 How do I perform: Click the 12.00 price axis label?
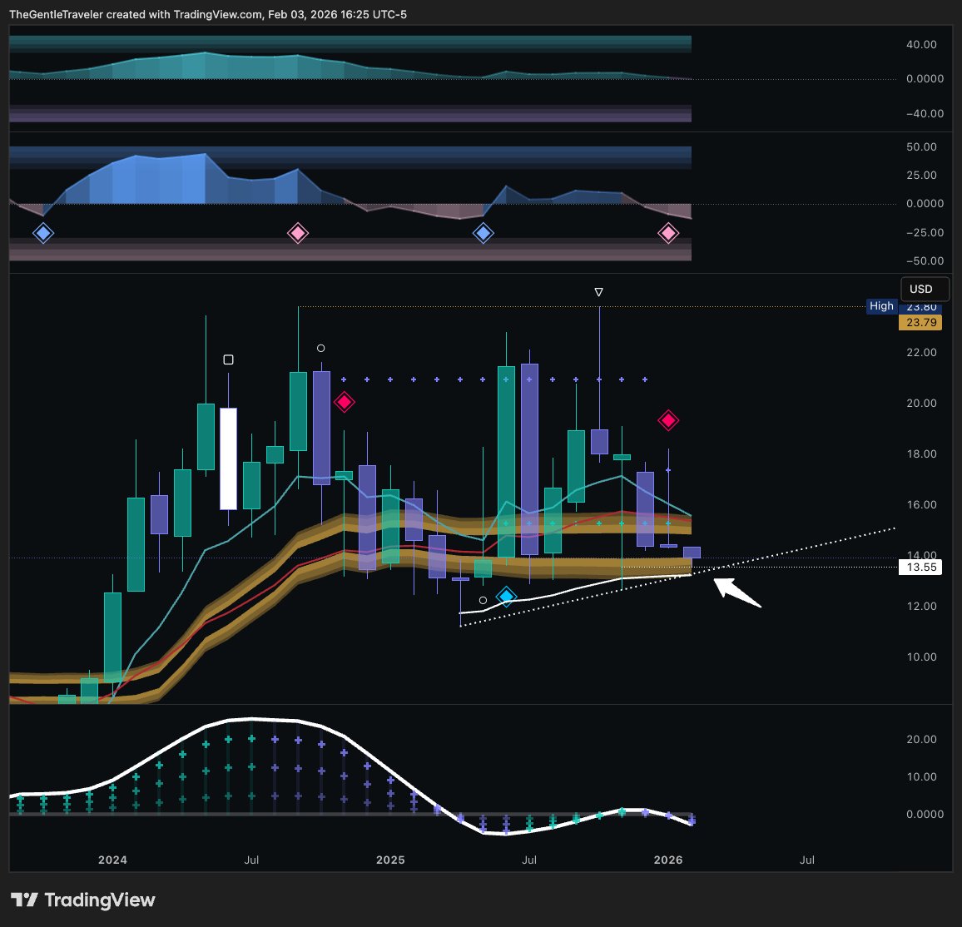point(921,606)
